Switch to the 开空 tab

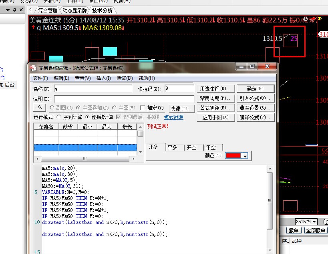(x=191, y=147)
